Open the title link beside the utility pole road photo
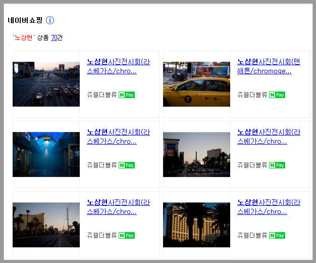The height and width of the screenshot is (263, 316). coord(118,207)
